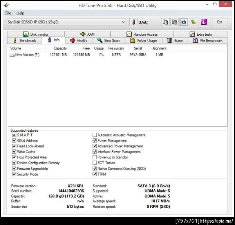Click the Exit button
This screenshot has height=225, width=235.
[220, 22]
